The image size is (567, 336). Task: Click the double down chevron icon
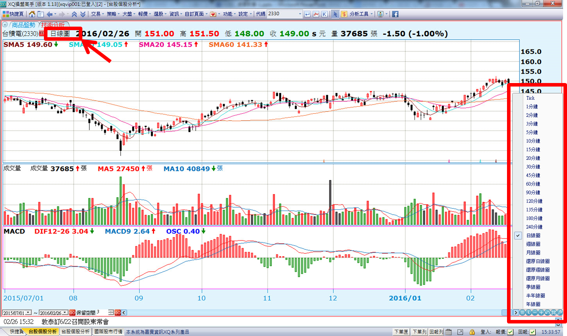[x=83, y=14]
